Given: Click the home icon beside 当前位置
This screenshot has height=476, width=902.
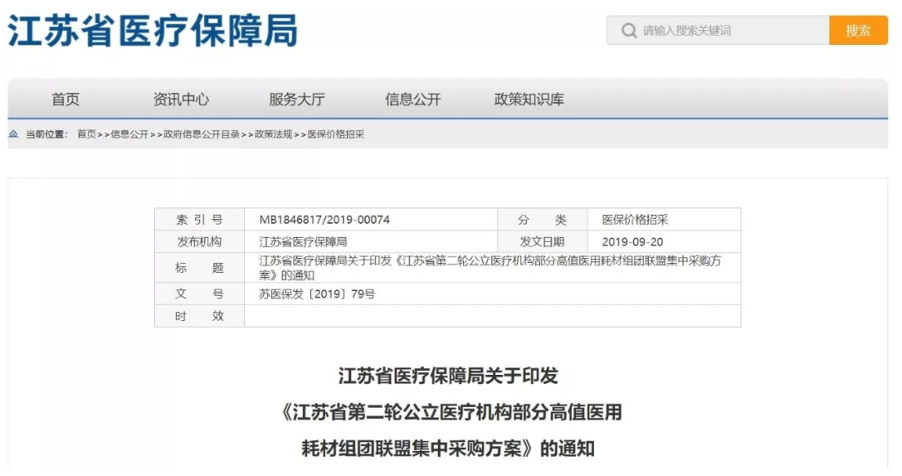Looking at the screenshot, I should (13, 134).
